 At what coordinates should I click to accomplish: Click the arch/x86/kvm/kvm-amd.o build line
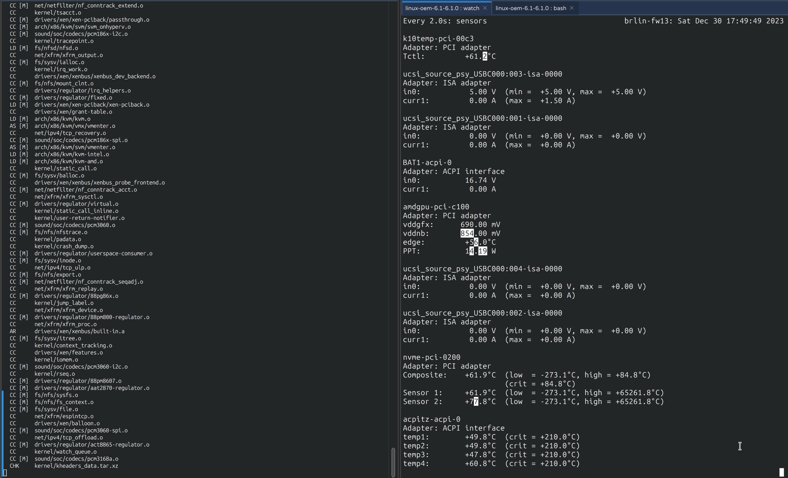(68, 161)
